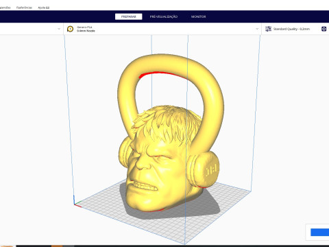Expand the printer selector chevron

59,29
